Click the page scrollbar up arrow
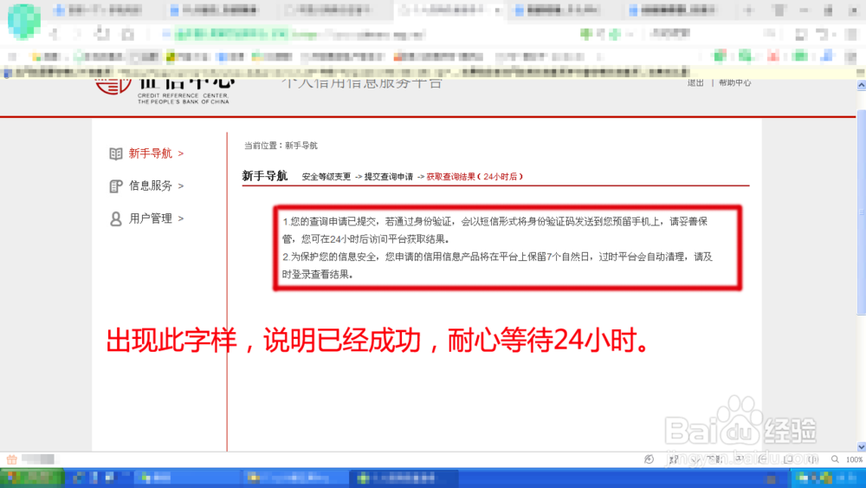 pos(861,85)
